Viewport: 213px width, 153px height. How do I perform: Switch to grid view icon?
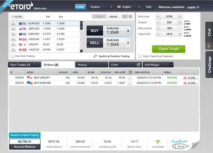(x=130, y=17)
